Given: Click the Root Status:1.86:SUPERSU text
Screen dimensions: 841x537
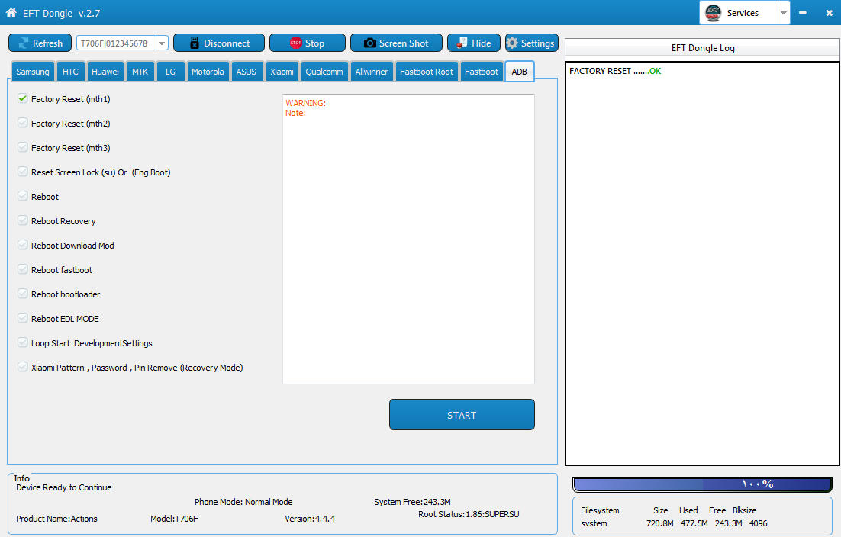Looking at the screenshot, I should click(x=469, y=514).
